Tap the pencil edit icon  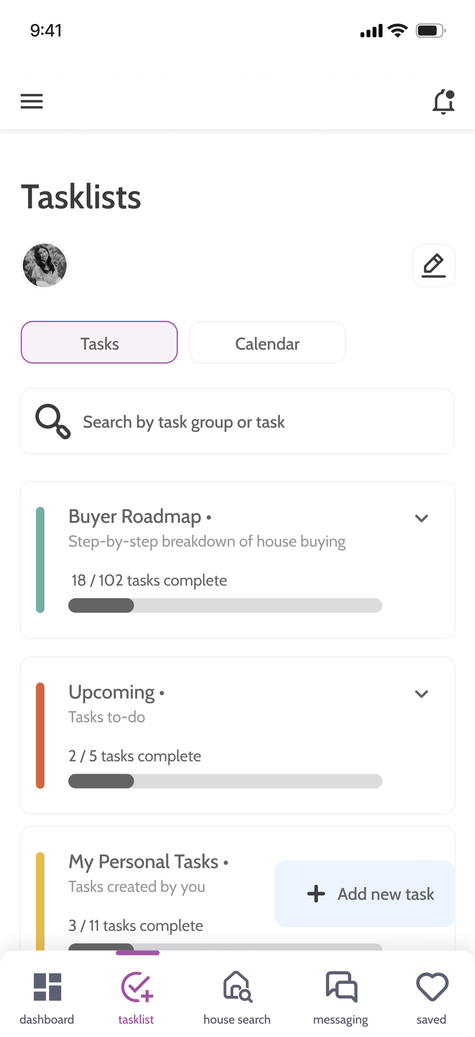click(434, 265)
